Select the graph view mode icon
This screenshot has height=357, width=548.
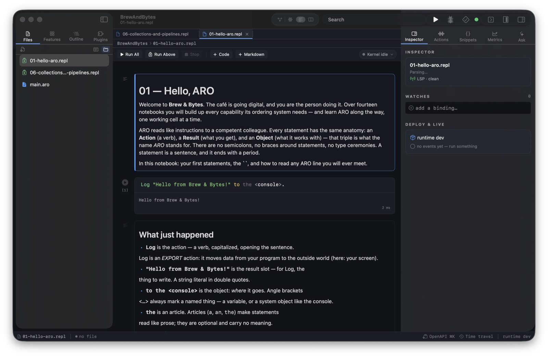click(x=280, y=20)
